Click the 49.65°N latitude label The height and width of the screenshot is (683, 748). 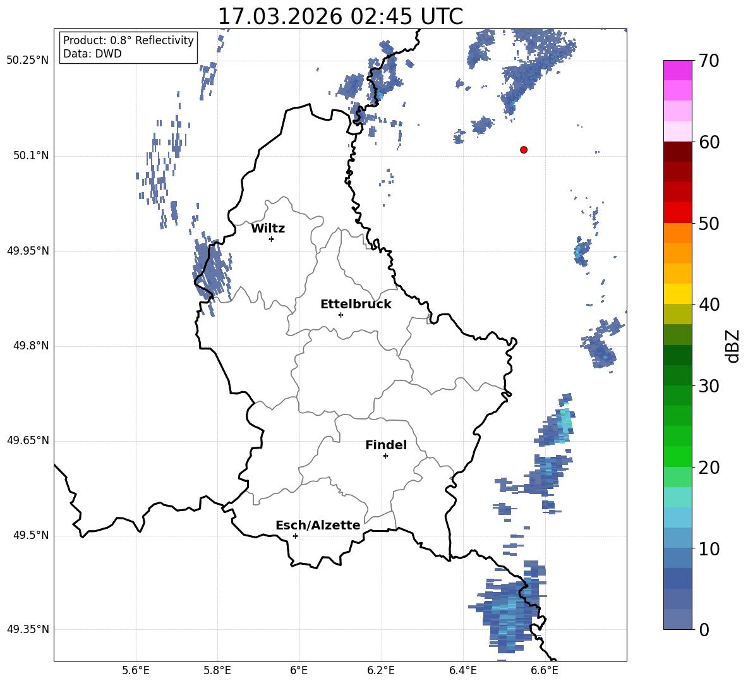pyautogui.click(x=28, y=440)
